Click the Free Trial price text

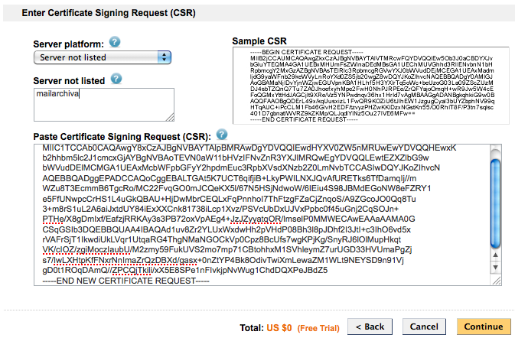(x=318, y=328)
